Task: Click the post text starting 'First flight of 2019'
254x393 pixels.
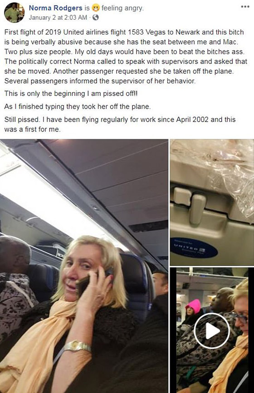Action: (126, 57)
